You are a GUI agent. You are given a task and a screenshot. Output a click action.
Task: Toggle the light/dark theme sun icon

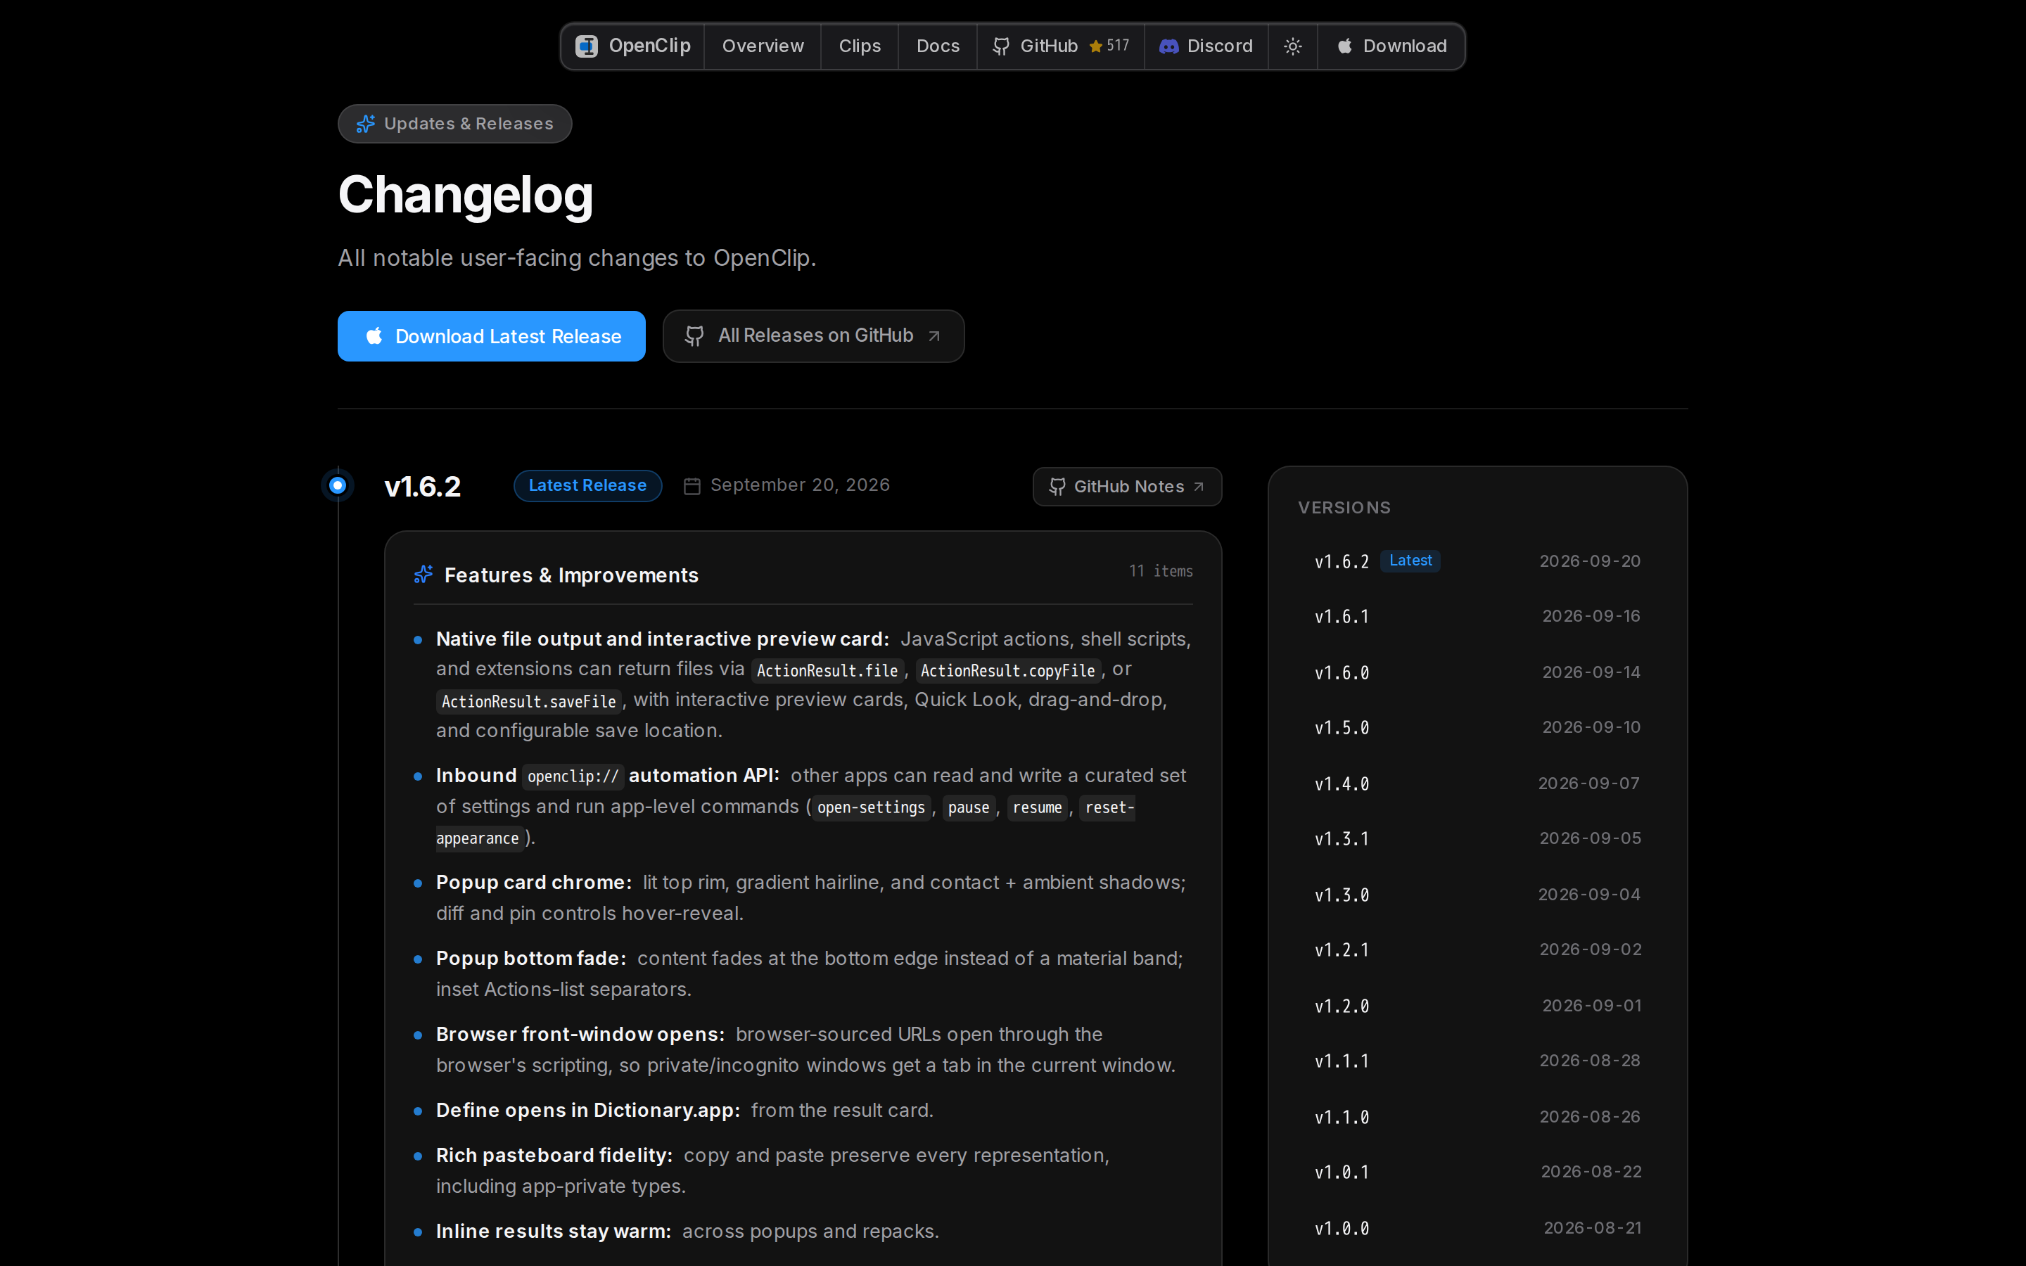tap(1292, 46)
